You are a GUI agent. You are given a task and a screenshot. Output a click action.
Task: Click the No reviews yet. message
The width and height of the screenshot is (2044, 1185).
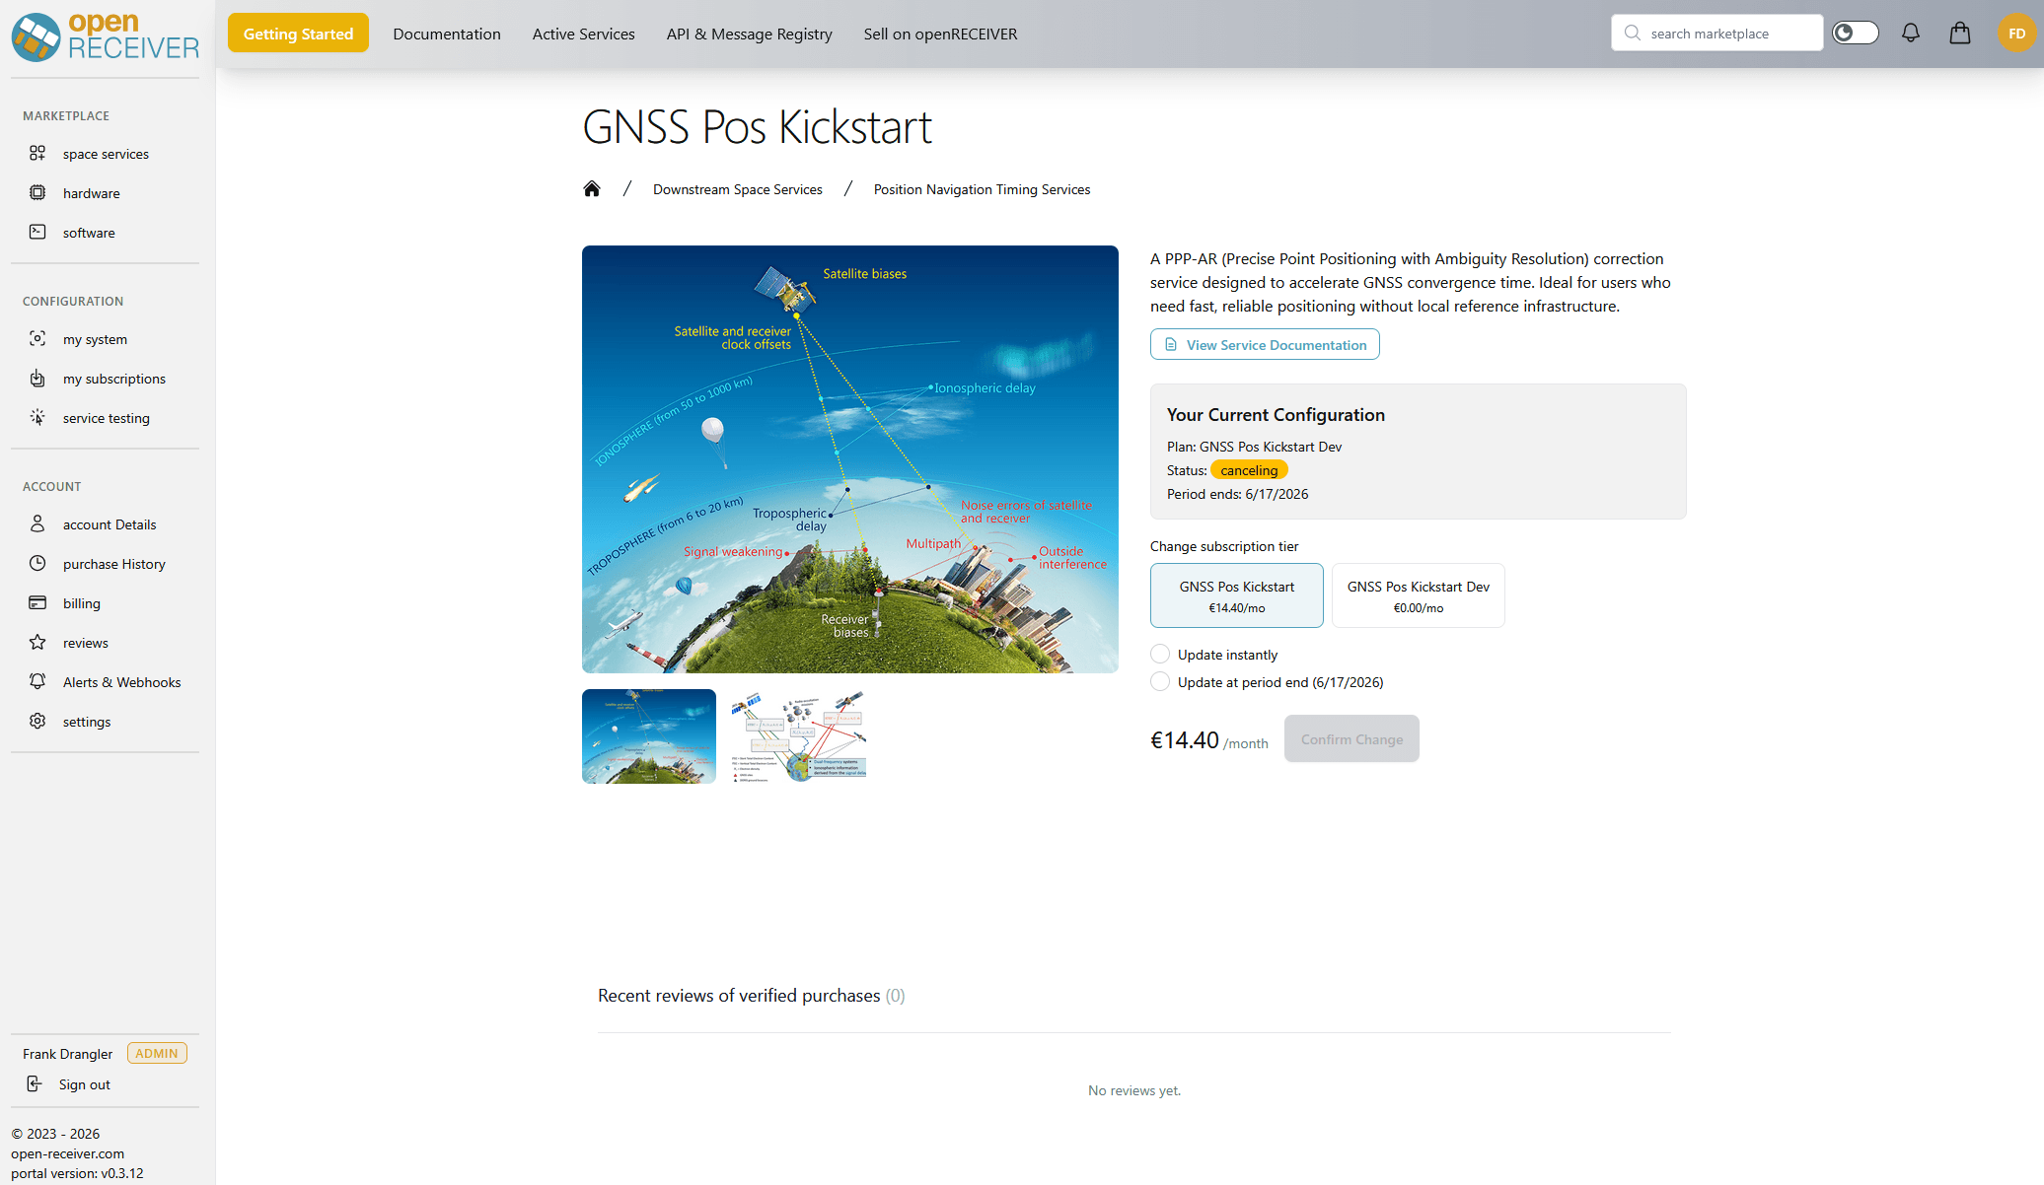click(x=1134, y=1090)
